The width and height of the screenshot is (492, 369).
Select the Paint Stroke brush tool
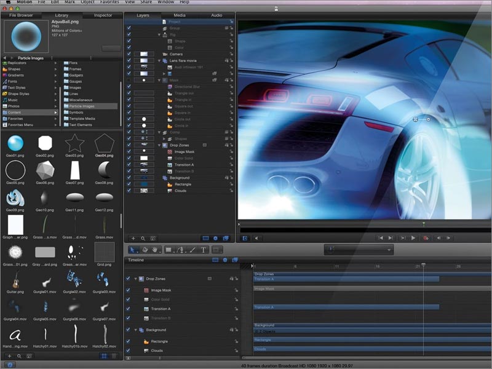[191, 249]
